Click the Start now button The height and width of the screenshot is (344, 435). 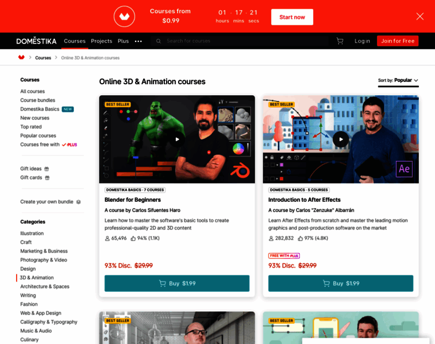[x=292, y=17]
